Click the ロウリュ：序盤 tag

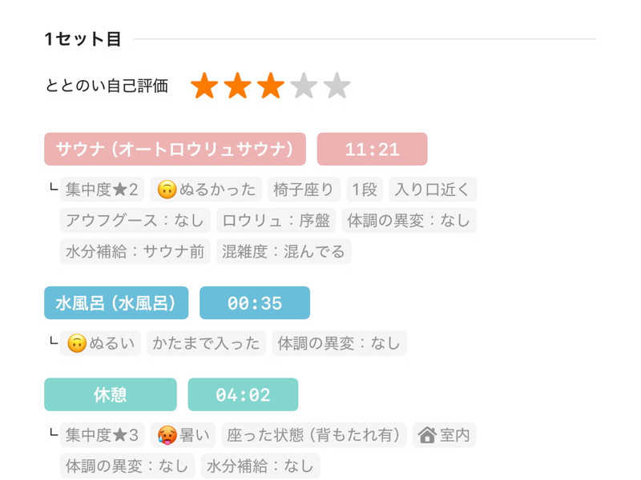[276, 220]
